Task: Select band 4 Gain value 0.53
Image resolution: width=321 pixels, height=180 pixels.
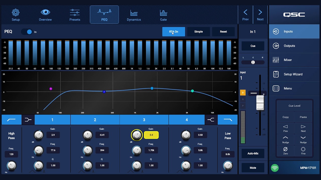Action: (200, 135)
